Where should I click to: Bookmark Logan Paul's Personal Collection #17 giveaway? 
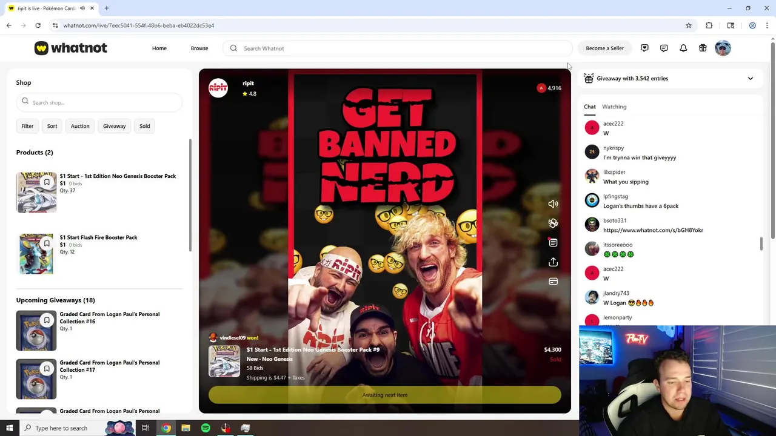pos(47,369)
